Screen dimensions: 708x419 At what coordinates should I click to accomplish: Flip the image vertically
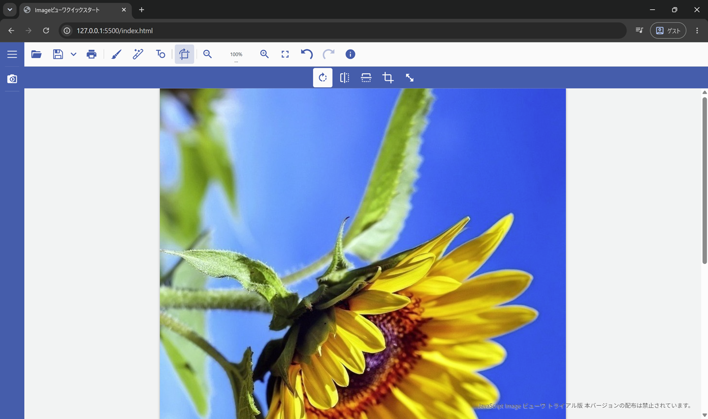(x=366, y=78)
